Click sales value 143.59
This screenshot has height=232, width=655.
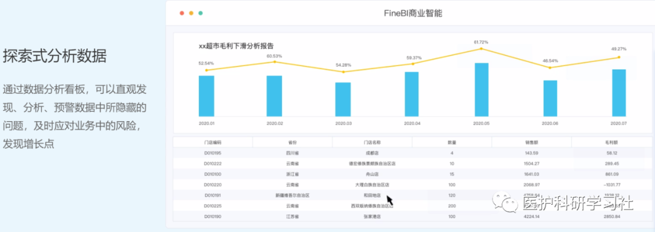tap(531, 153)
